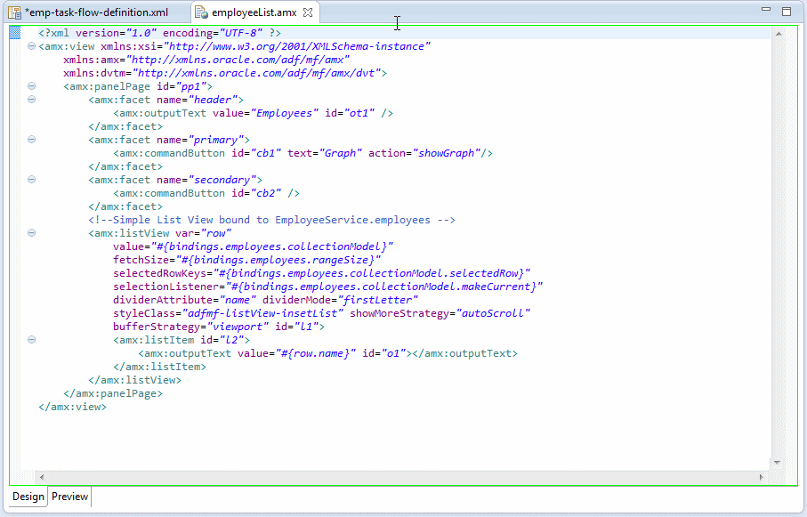This screenshot has width=807, height=517.
Task: Click the selectedRowKeys attribute line
Action: coord(322,273)
